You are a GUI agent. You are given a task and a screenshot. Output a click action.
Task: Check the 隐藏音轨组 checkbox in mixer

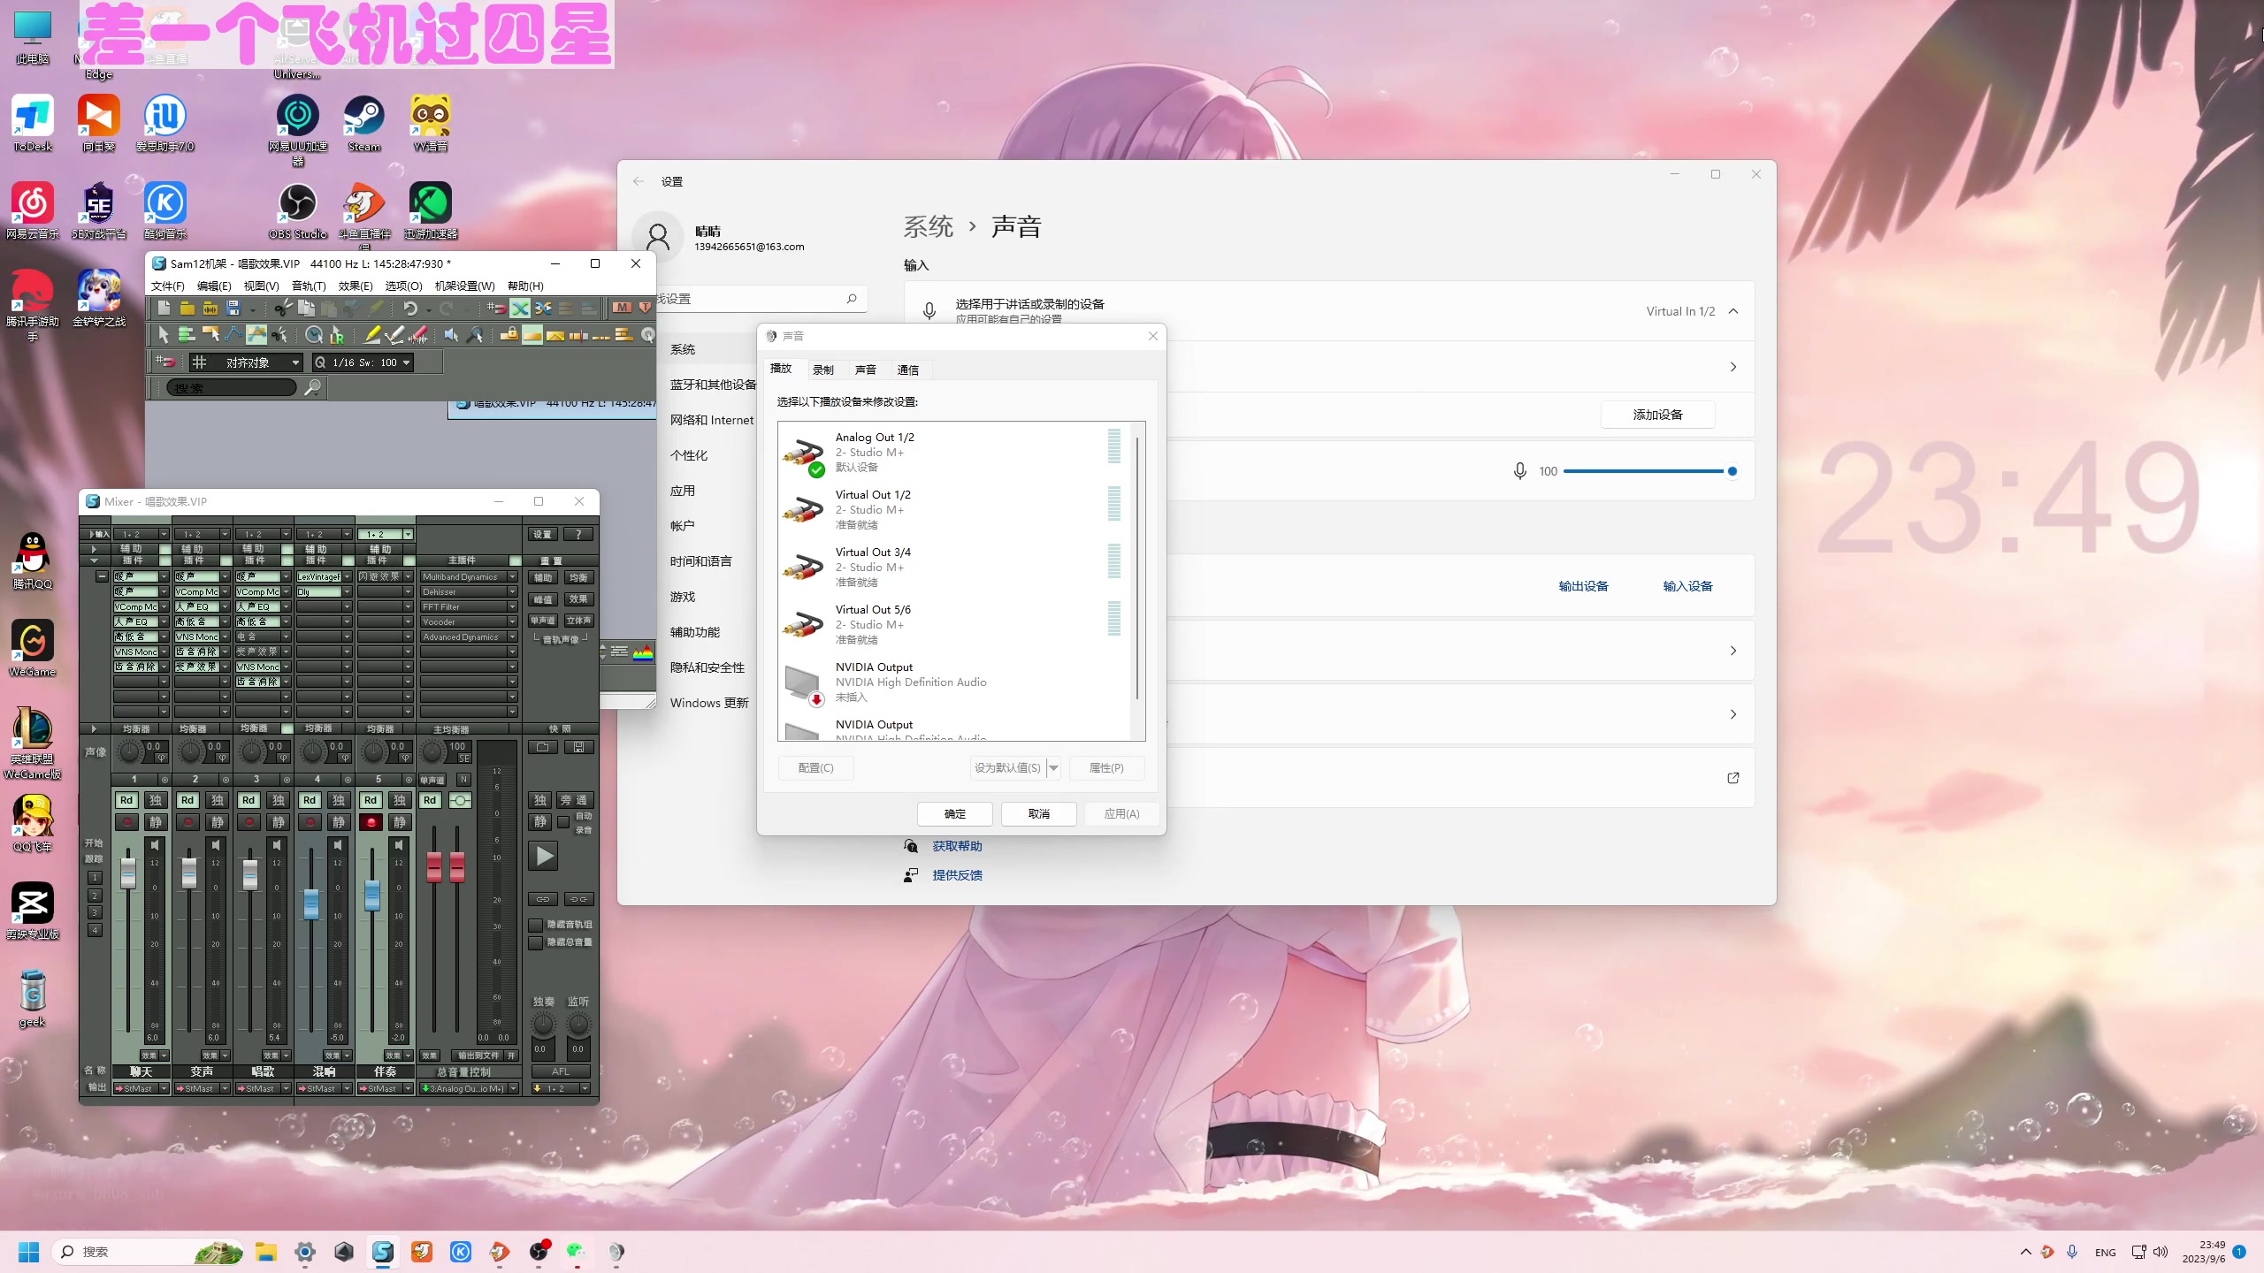click(535, 925)
